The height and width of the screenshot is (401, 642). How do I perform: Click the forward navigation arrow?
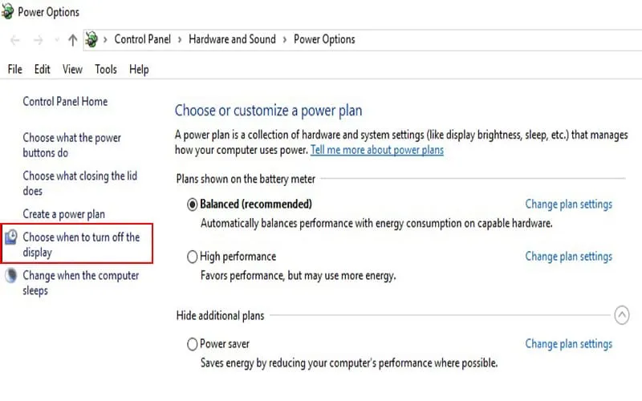pos(37,39)
